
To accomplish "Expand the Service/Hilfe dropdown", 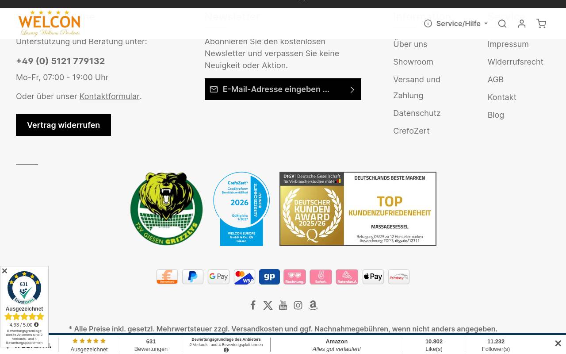I will (456, 23).
